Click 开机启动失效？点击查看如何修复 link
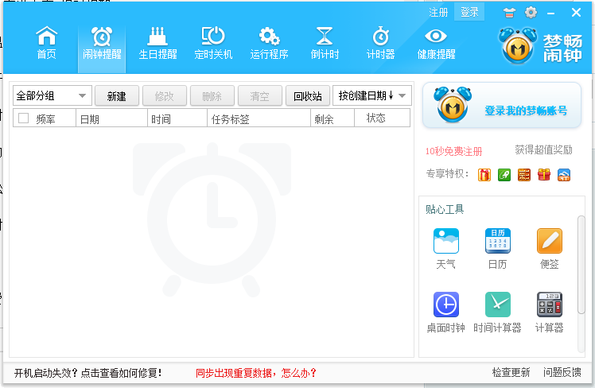 coord(88,373)
